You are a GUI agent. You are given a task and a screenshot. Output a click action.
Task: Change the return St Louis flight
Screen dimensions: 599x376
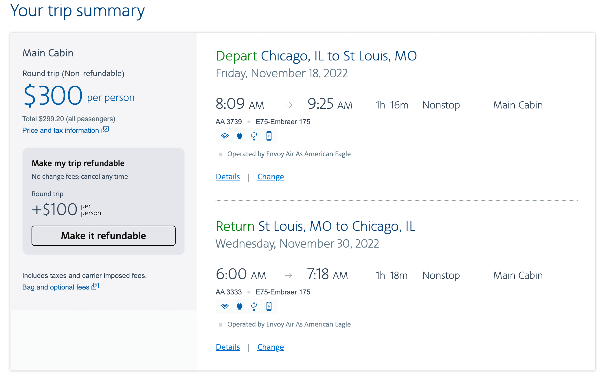click(x=270, y=347)
